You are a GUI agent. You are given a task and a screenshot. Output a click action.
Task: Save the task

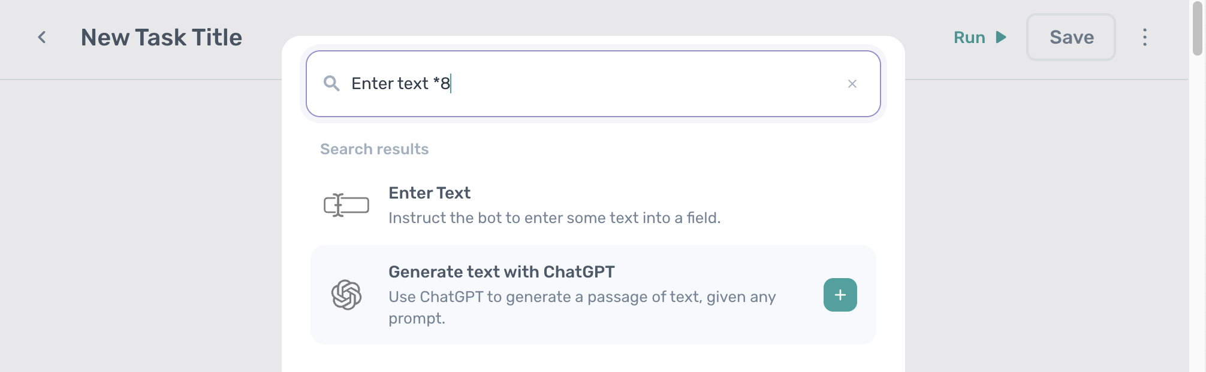[1071, 37]
